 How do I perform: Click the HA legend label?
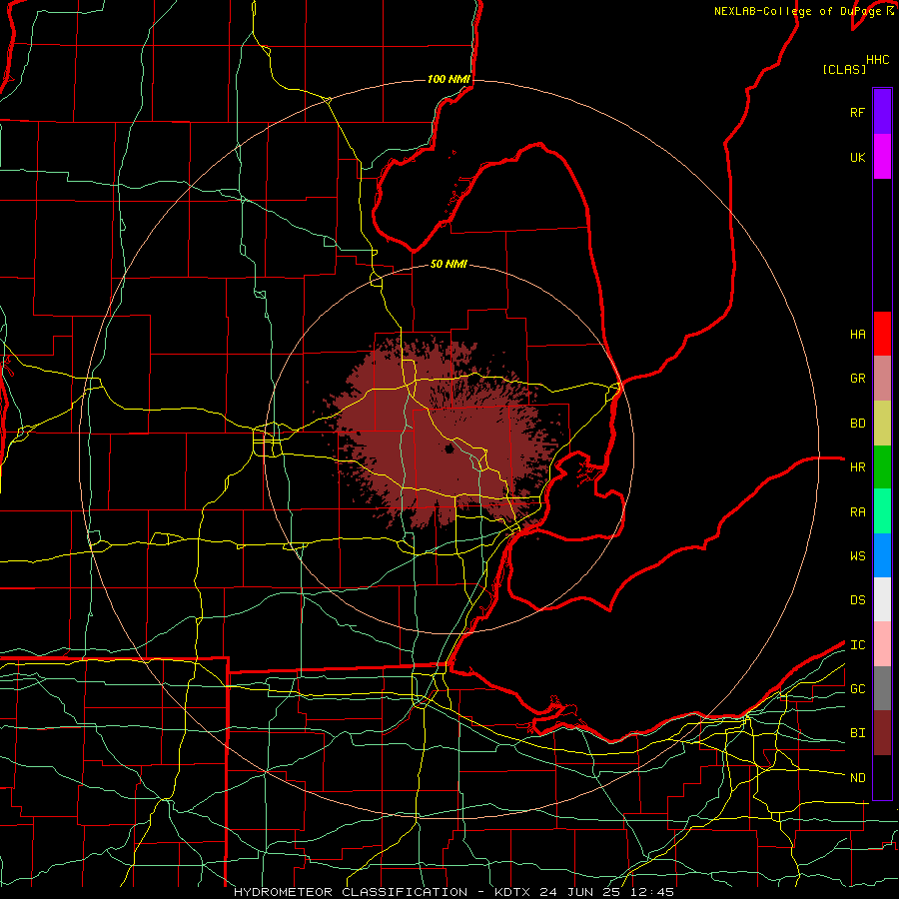point(857,334)
